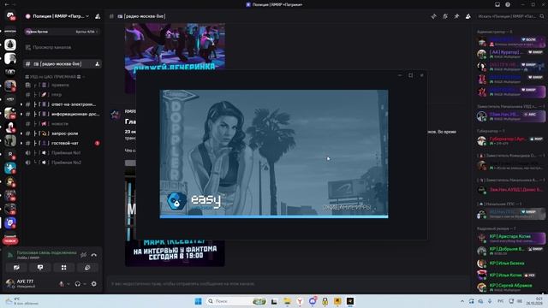Open AYE 777 user profile panel
The width and height of the screenshot is (548, 308).
[x=30, y=283]
